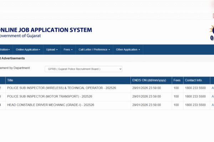This screenshot has width=214, height=142.
Task: Click contact number in Motor Transport row
Action: [x=195, y=97]
